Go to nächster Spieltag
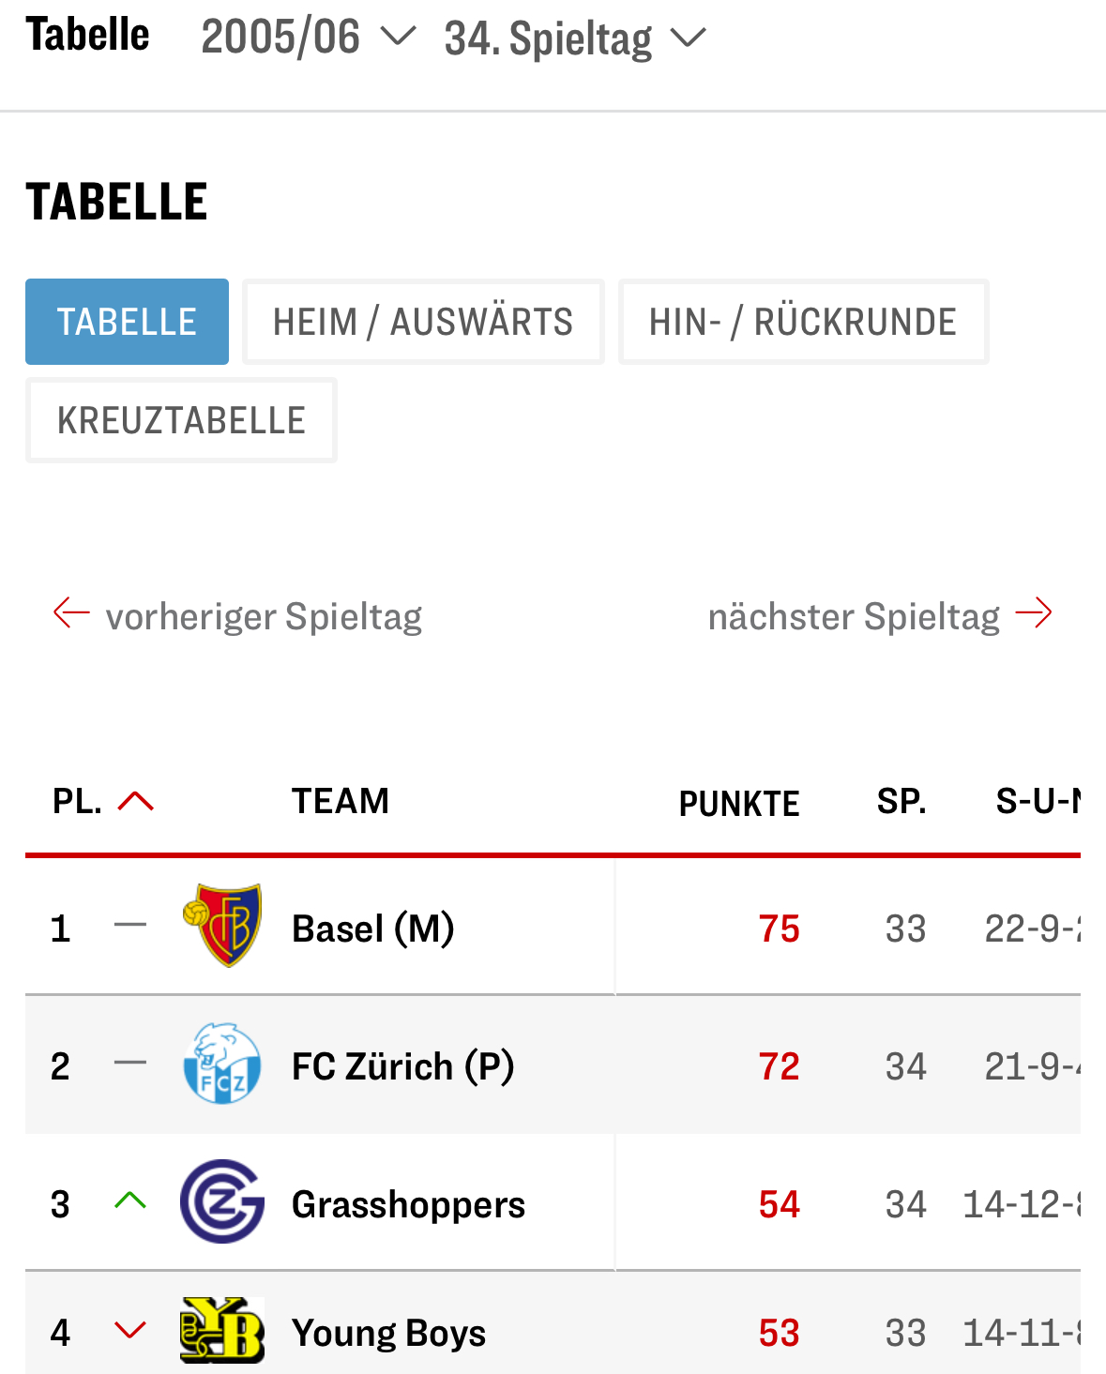The image size is (1106, 1374). click(854, 616)
